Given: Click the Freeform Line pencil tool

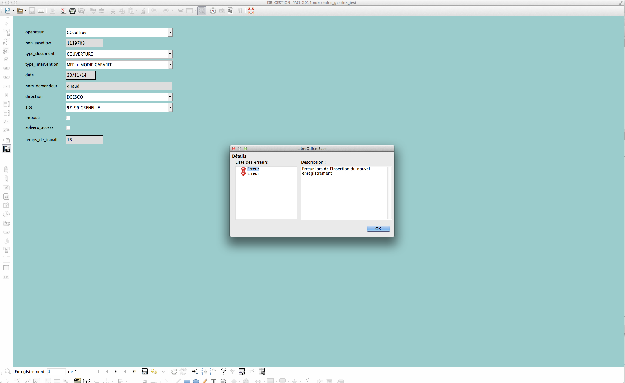Looking at the screenshot, I should coord(205,381).
